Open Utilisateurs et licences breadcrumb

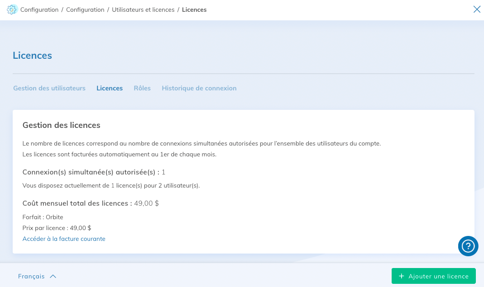pyautogui.click(x=143, y=9)
